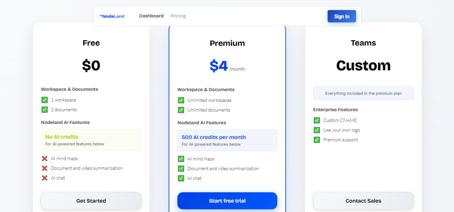Screen dimensions: 454x212
Task: Click checkmark next to Unlimited workspaces
Action: [x=181, y=100]
